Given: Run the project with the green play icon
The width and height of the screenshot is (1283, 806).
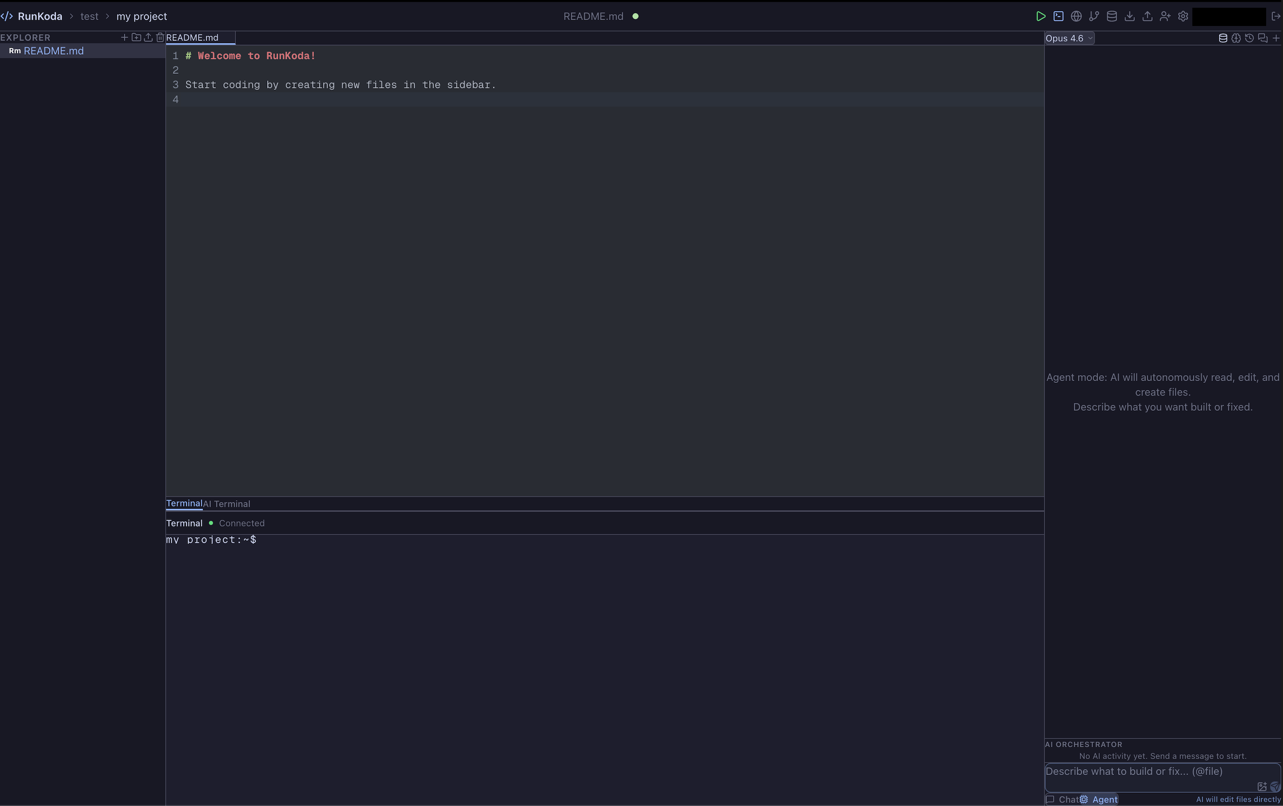Looking at the screenshot, I should point(1040,16).
